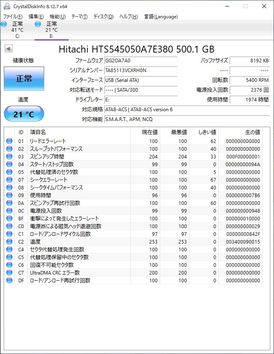The height and width of the screenshot is (354, 274).
Task: Click the インターフェース field USB (Serial ATA)
Action: coord(141,80)
